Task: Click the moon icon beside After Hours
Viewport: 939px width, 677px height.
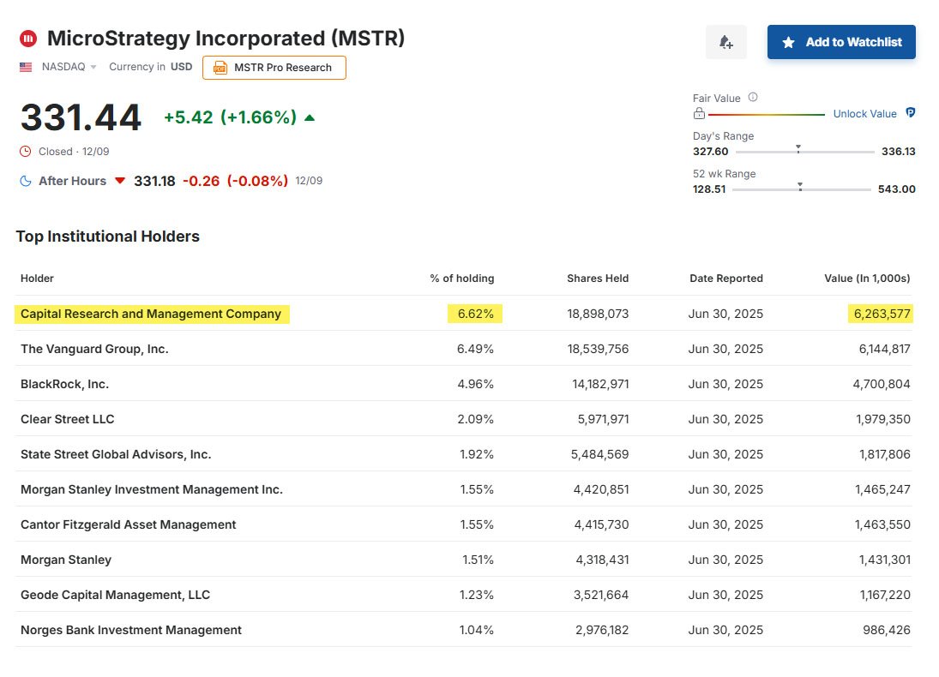Action: 26,181
